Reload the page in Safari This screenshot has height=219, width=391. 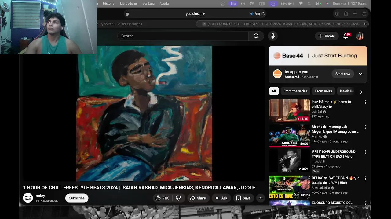263,14
